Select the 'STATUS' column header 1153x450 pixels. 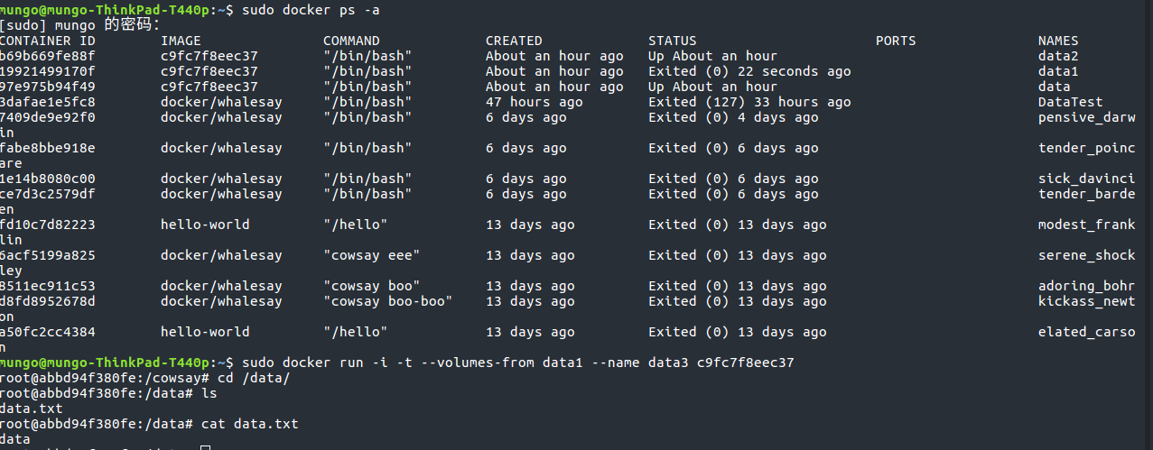(673, 41)
